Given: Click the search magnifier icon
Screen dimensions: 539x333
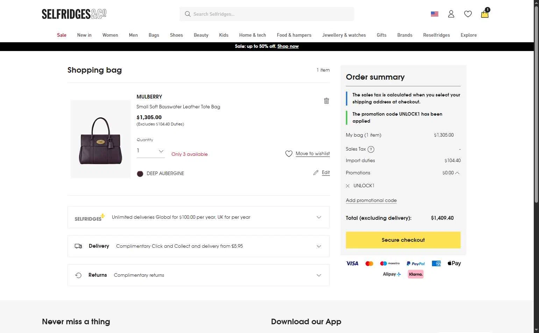Looking at the screenshot, I should tap(188, 14).
